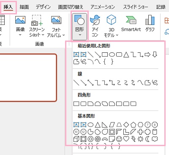
Task: Open the 3D モデル dropdown
Action: tap(111, 26)
